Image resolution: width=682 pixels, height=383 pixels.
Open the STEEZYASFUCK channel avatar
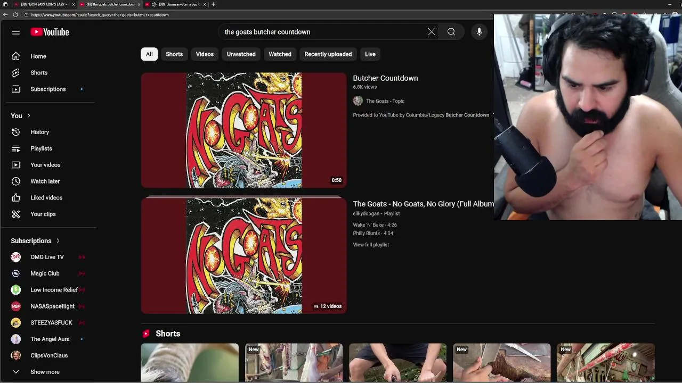point(16,323)
